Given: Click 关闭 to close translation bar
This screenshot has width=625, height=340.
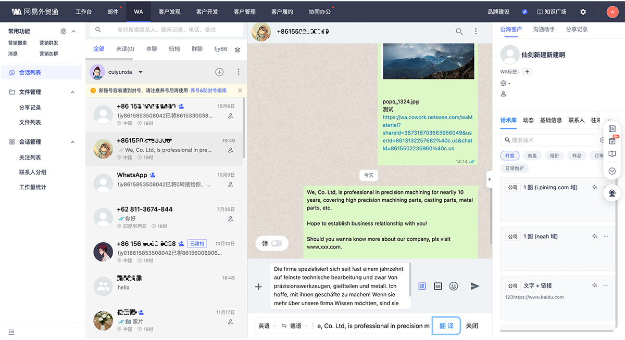Looking at the screenshot, I should tap(472, 326).
